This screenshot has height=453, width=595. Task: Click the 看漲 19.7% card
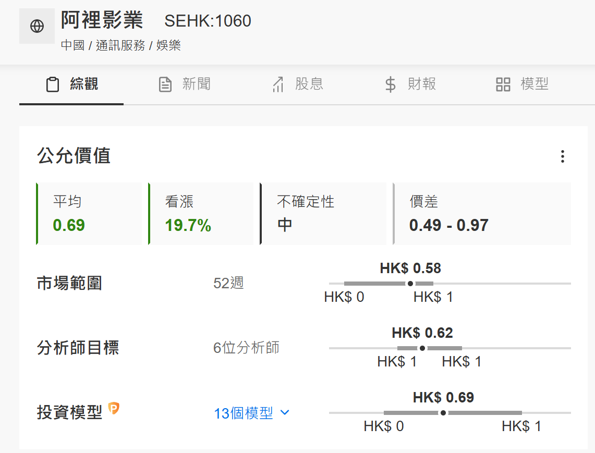pos(201,214)
